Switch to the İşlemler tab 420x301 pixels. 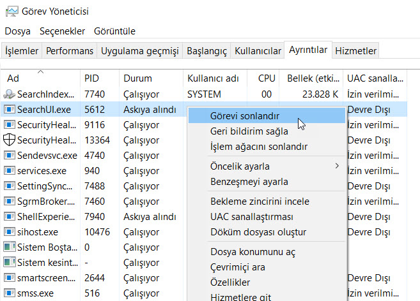(x=22, y=50)
